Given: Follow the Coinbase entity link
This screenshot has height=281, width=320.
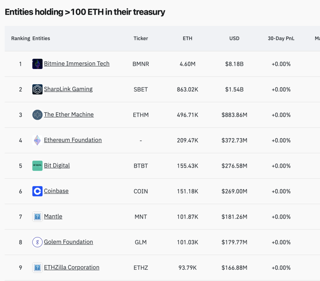Looking at the screenshot, I should (56, 191).
